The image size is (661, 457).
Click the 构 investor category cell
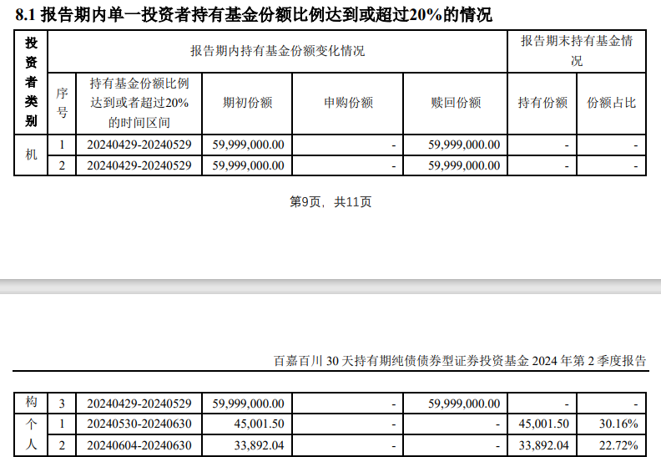coord(31,402)
